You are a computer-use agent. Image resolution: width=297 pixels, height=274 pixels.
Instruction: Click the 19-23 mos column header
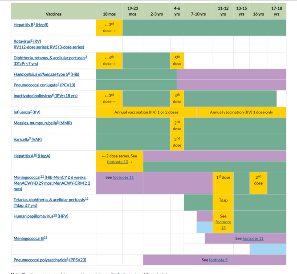pos(133,11)
